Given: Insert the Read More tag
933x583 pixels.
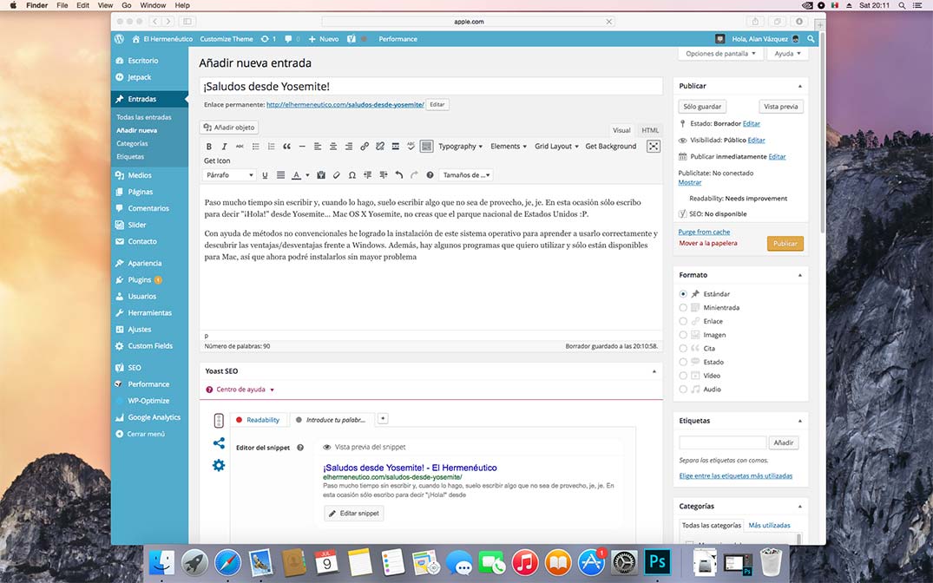Looking at the screenshot, I should pyautogui.click(x=395, y=147).
